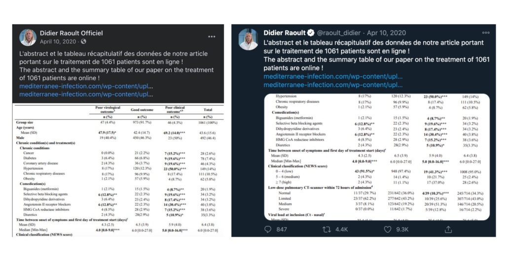Open the tweet's three-dot more options
505x261 pixels.
486,33
